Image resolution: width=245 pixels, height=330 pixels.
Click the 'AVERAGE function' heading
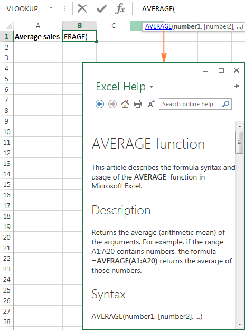click(x=148, y=144)
